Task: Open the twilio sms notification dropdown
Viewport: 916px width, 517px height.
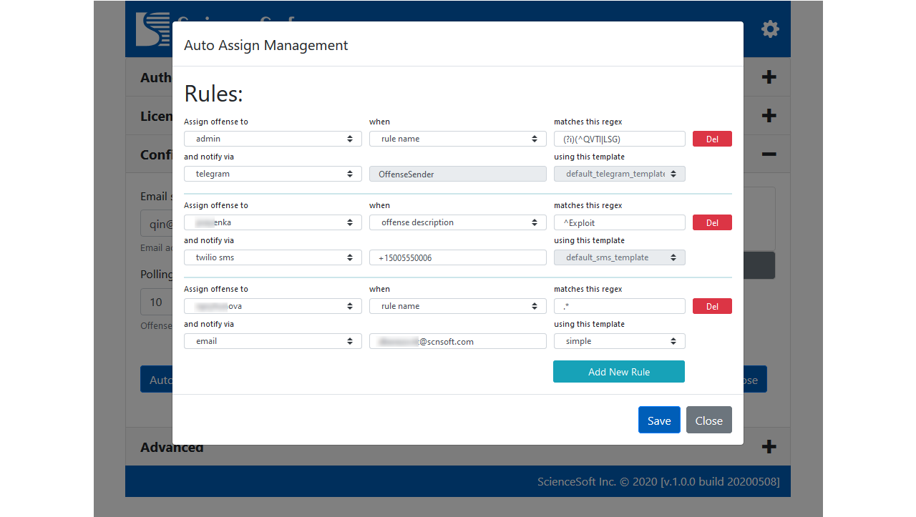Action: coord(273,257)
